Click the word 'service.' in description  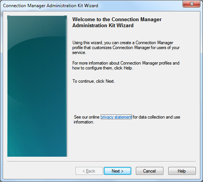pyautogui.click(x=79, y=52)
